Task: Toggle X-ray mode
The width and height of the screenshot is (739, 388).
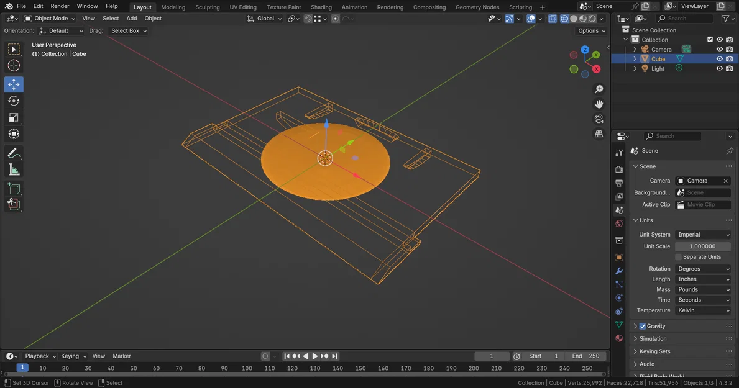Action: (553, 19)
